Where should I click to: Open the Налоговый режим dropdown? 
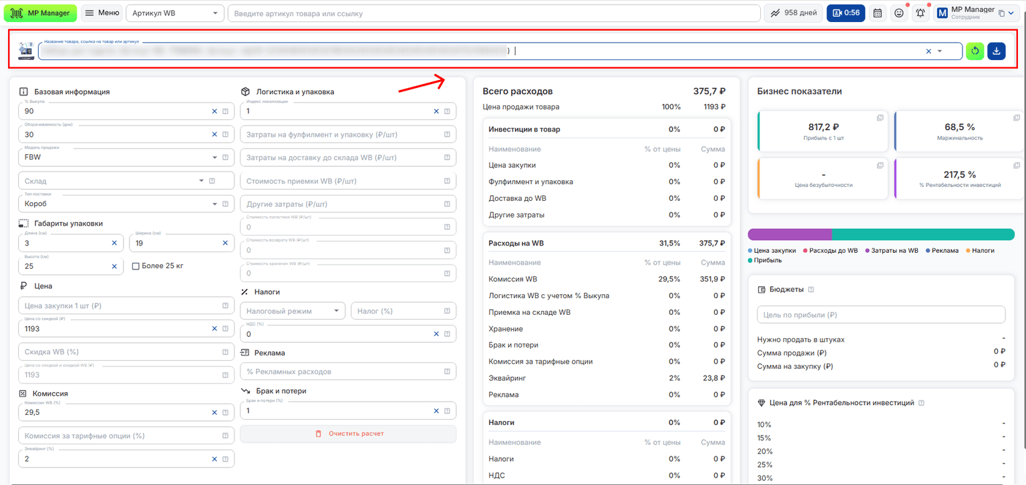[x=293, y=311]
